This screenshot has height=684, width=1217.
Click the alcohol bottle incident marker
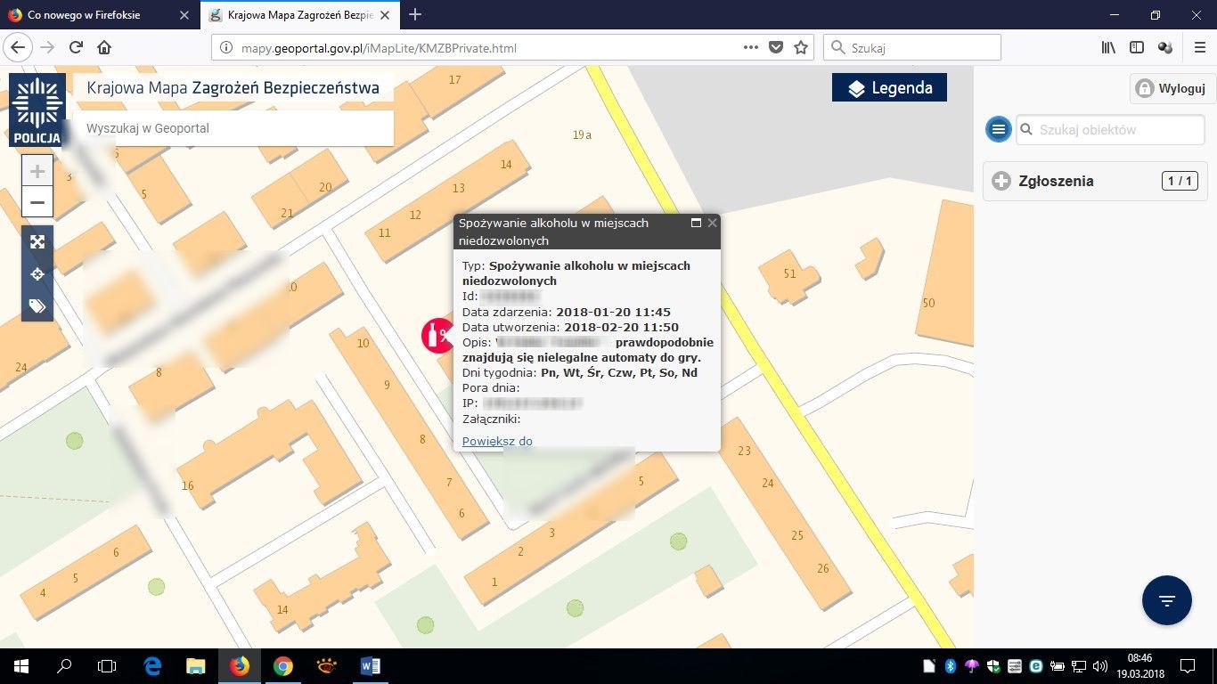(437, 336)
